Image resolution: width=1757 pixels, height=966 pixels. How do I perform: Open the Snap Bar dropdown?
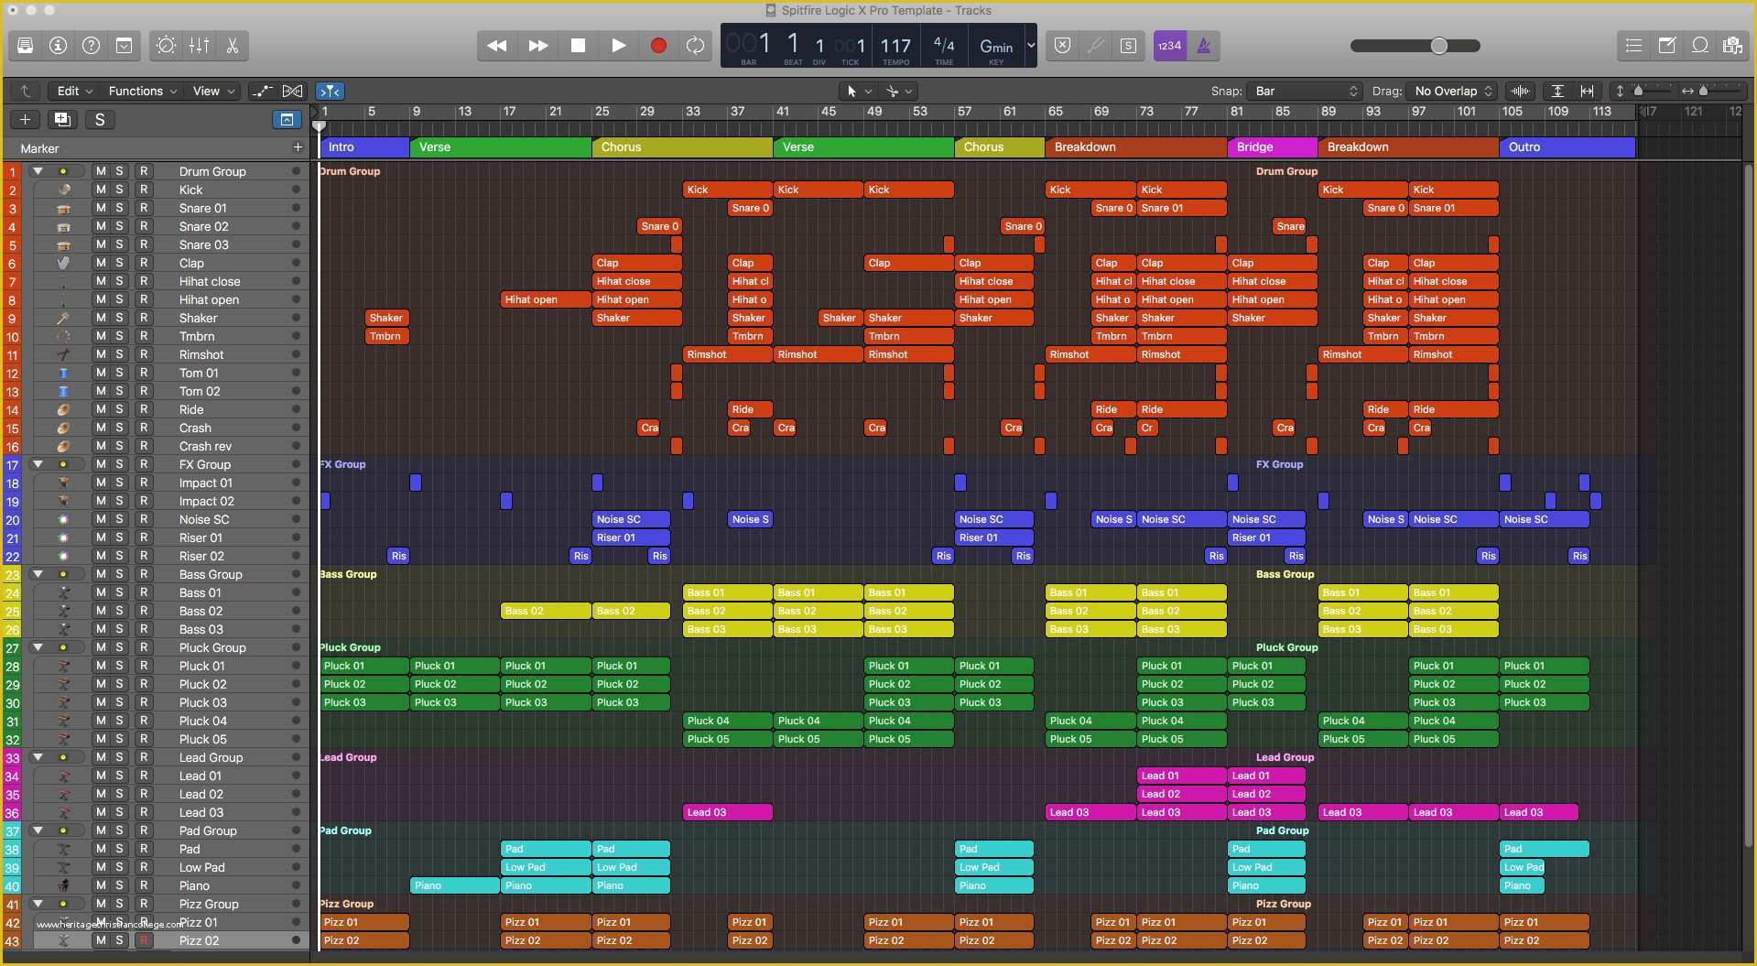tap(1306, 91)
